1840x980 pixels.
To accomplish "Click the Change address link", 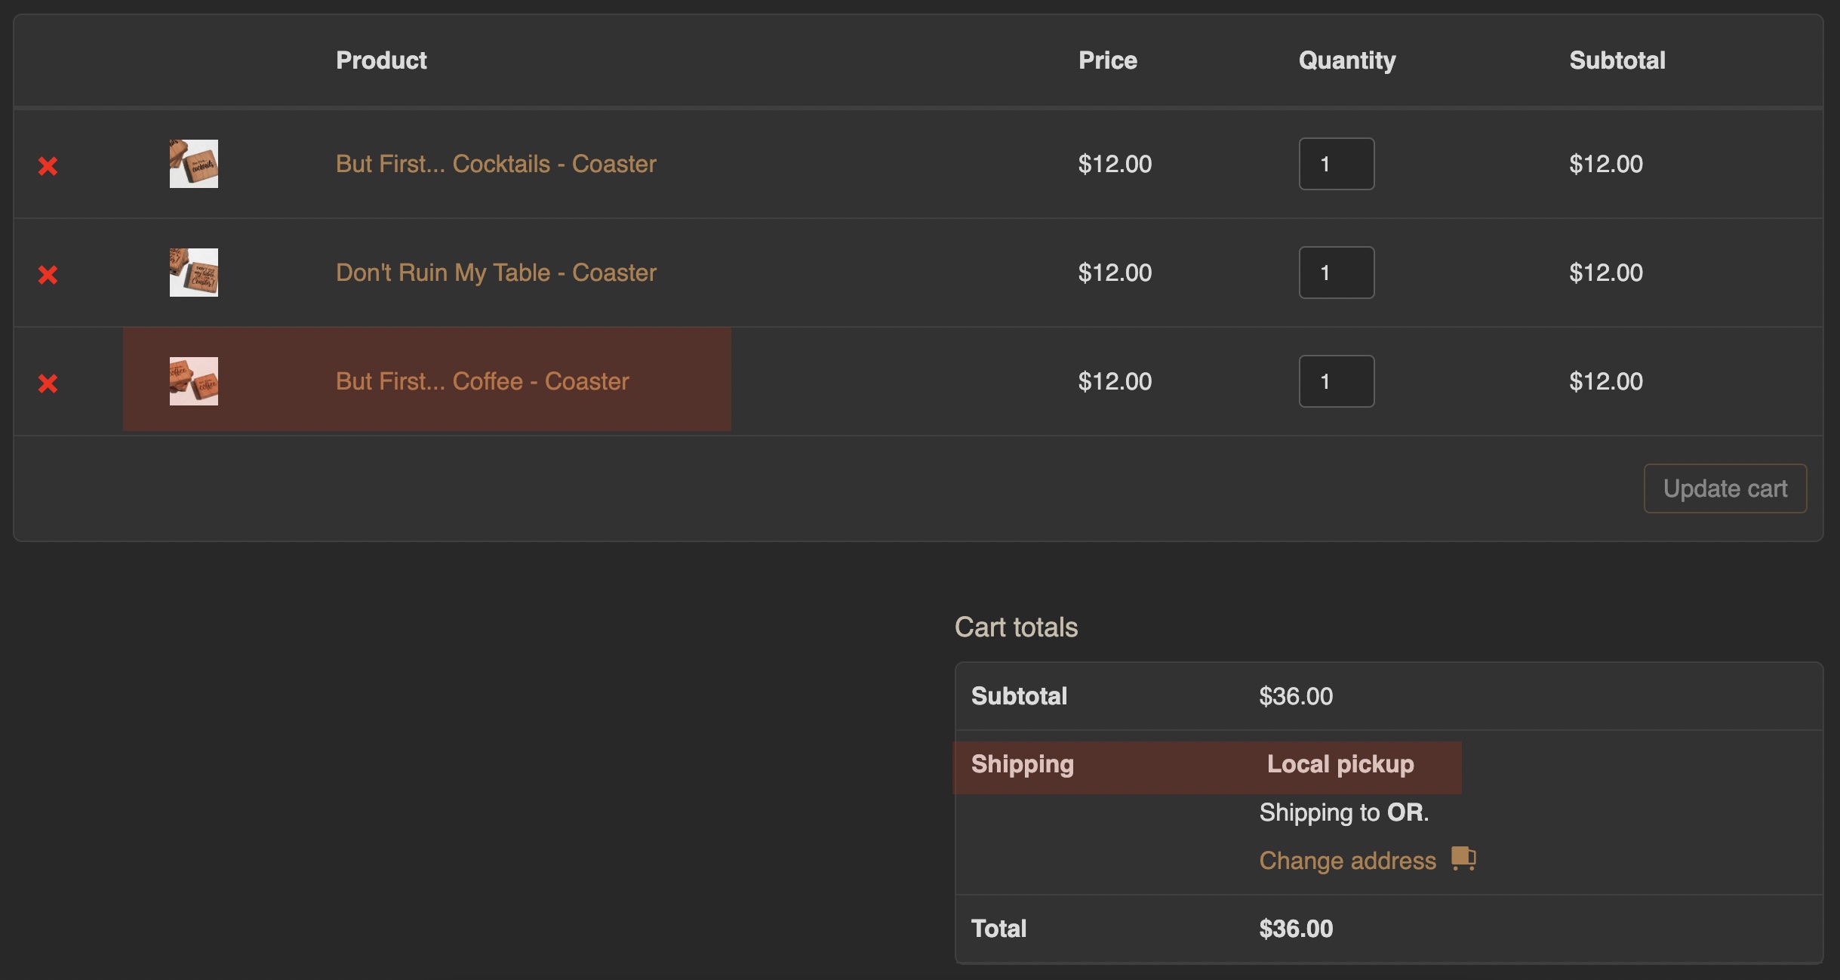I will 1347,861.
